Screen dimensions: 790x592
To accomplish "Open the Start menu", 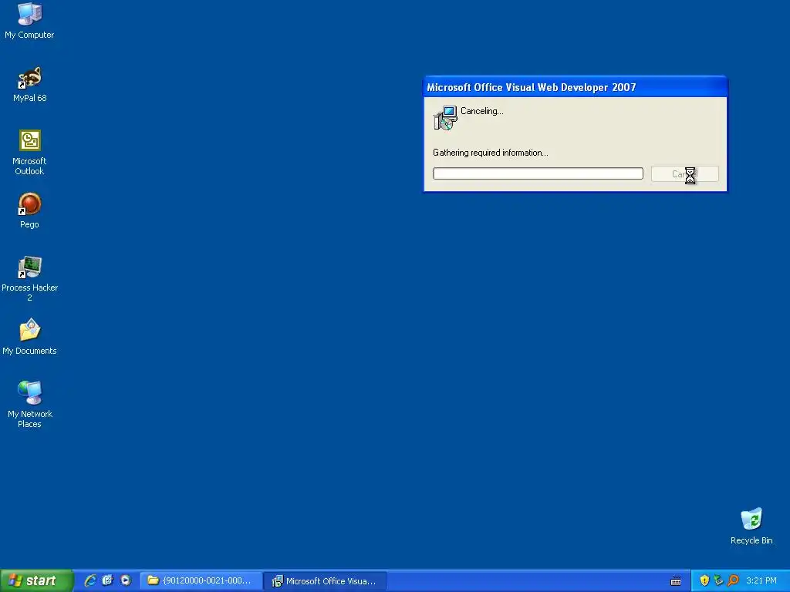I will coord(36,580).
